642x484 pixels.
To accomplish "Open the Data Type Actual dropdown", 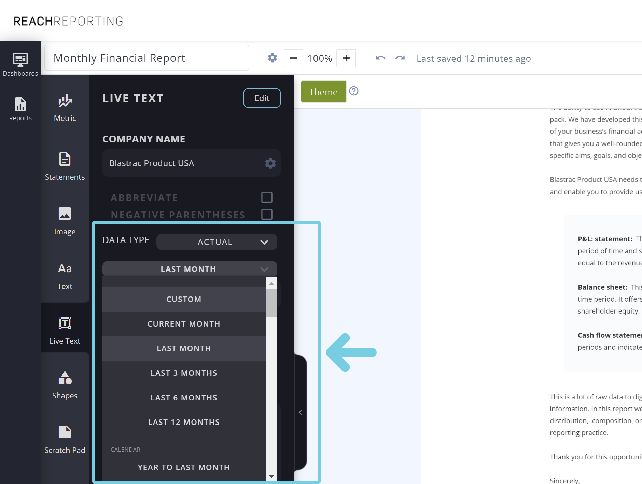I will coord(217,242).
